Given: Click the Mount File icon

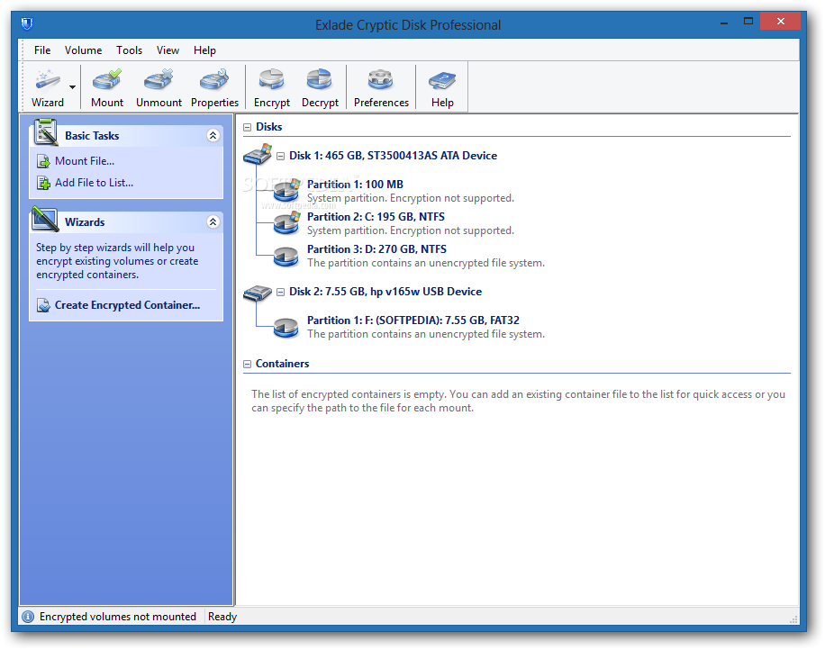Looking at the screenshot, I should (x=43, y=161).
